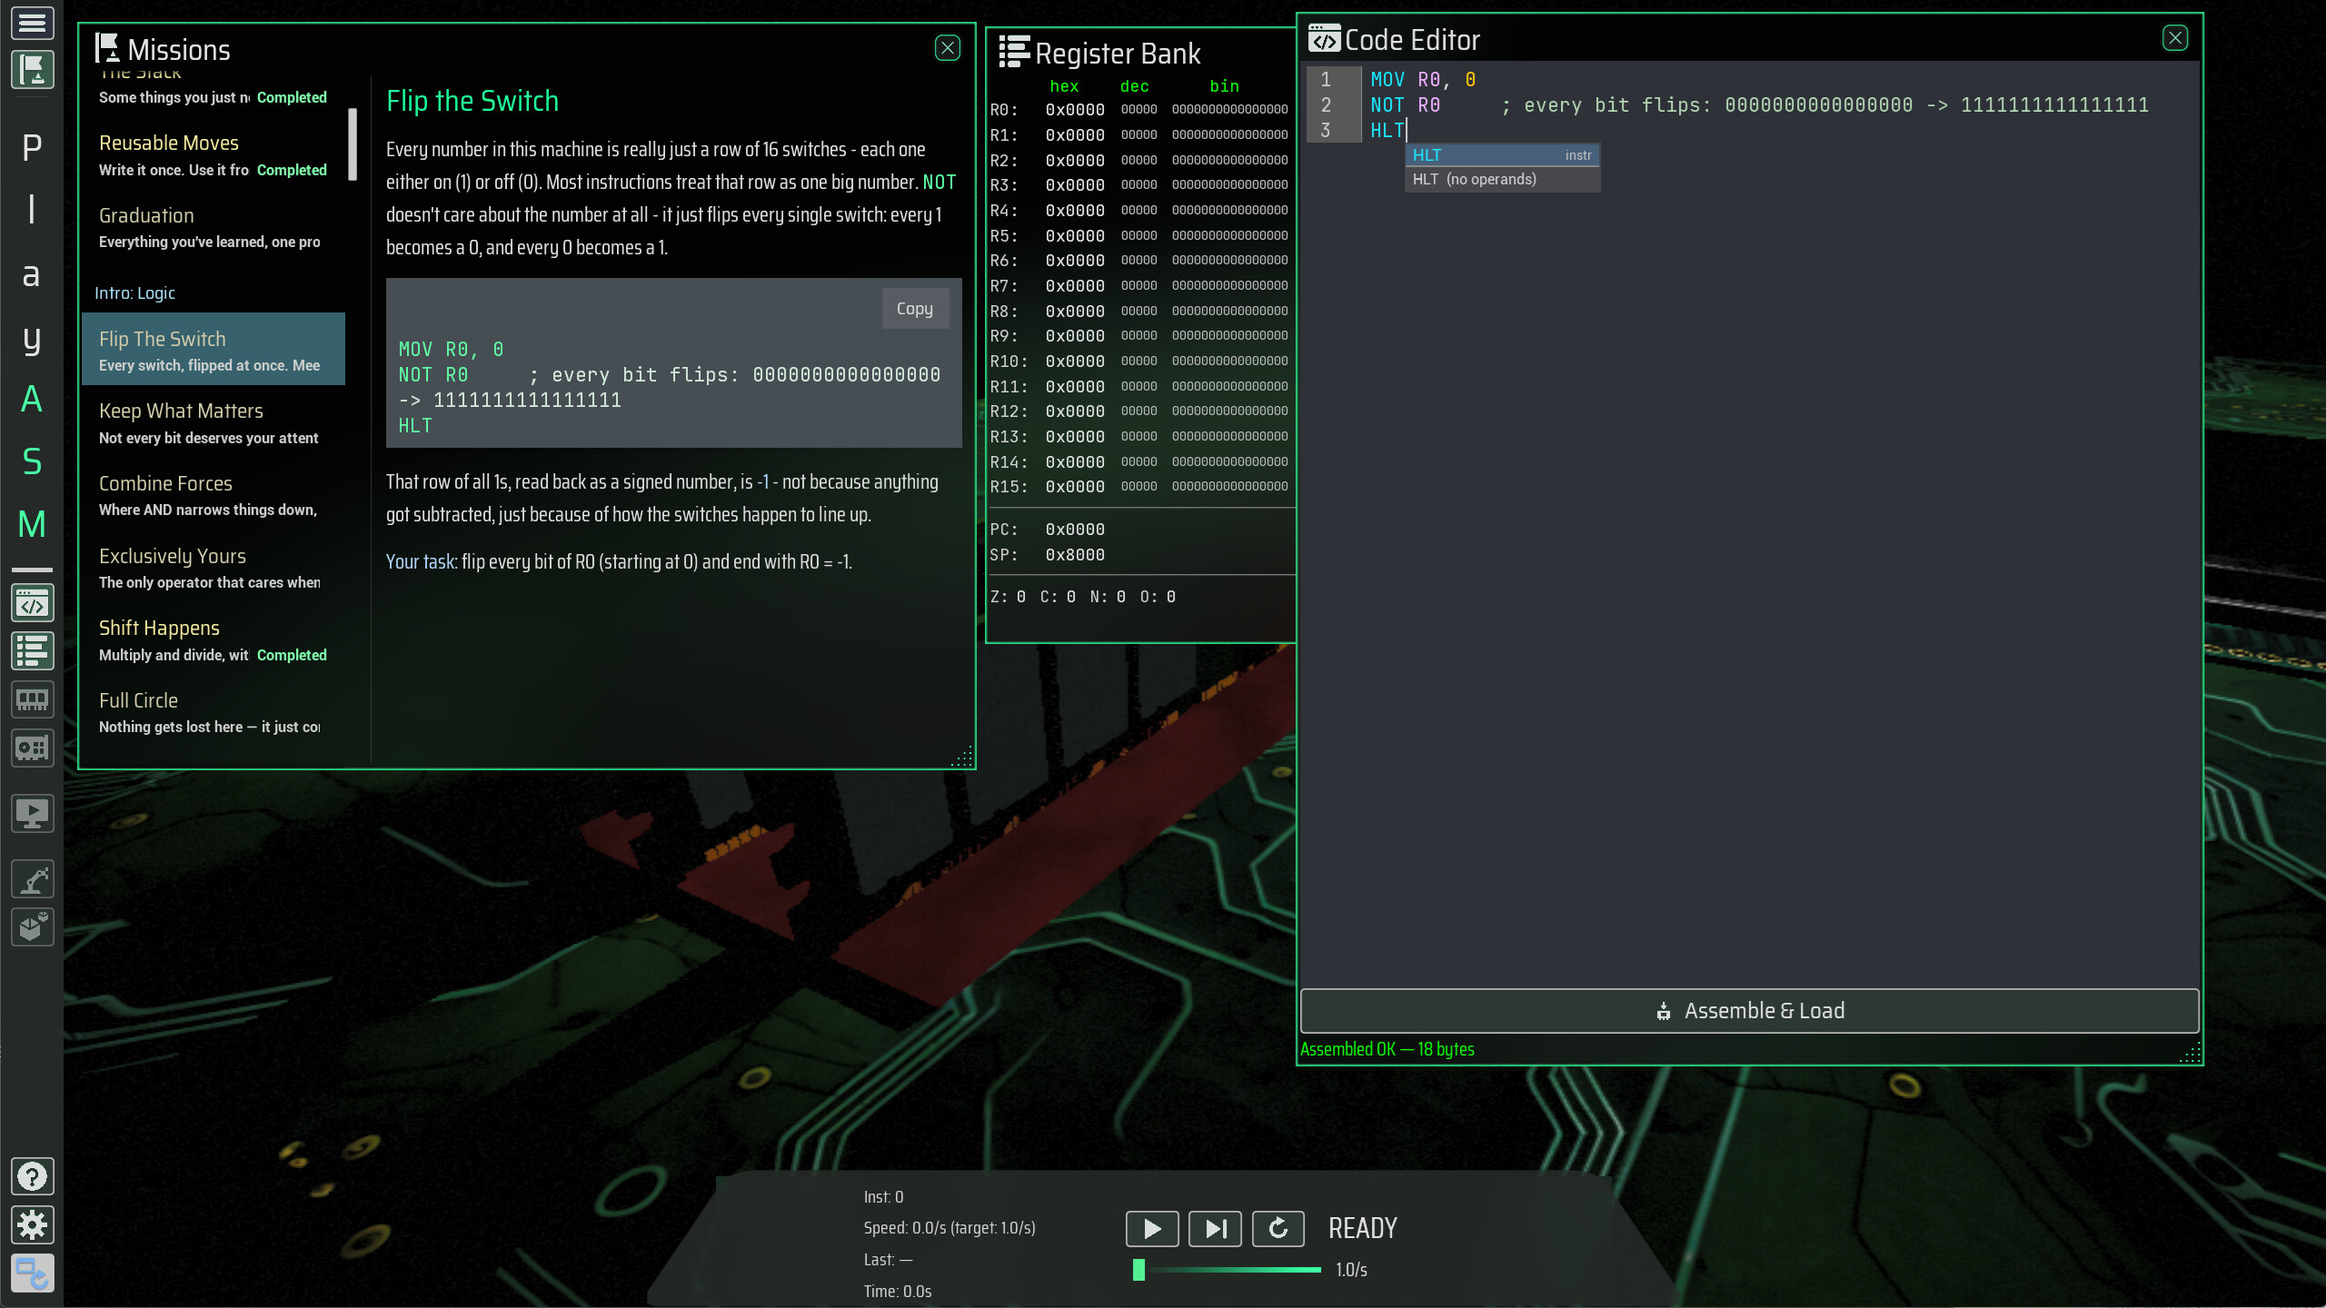Play the program with the run button
The height and width of the screenshot is (1308, 2326).
(x=1152, y=1229)
